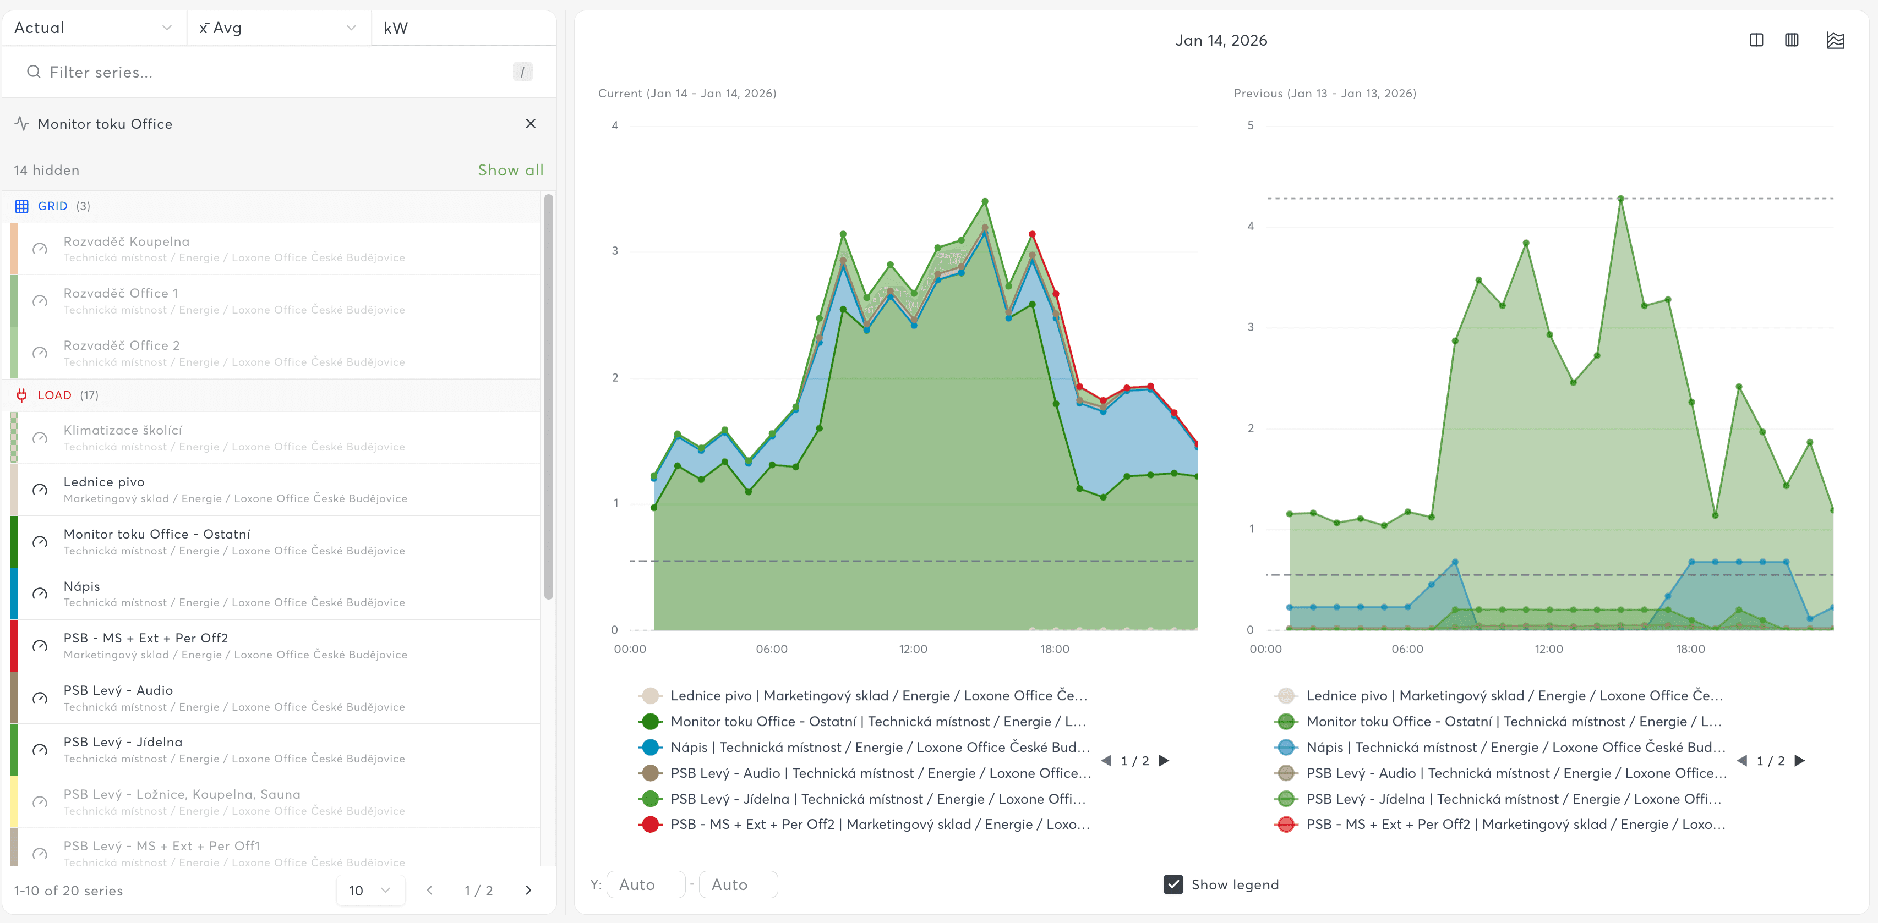Image resolution: width=1878 pixels, height=923 pixels.
Task: Toggle Monitor toku Office - Ostatní in Current legend
Action: (862, 721)
